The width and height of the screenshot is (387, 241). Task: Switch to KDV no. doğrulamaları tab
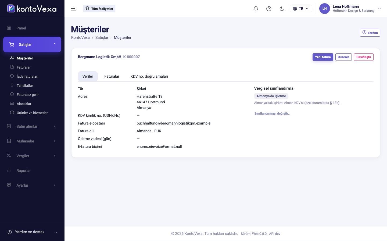149,76
